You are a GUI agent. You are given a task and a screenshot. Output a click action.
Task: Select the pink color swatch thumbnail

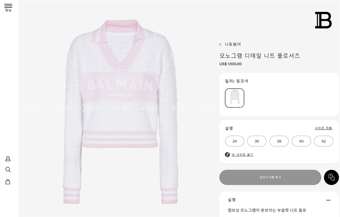pyautogui.click(x=235, y=98)
